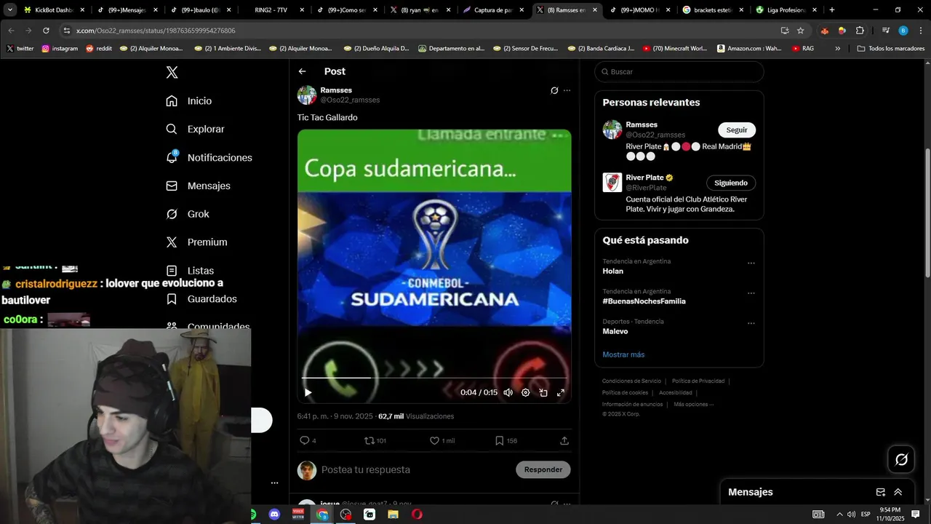Open the tab search dropdown
The width and height of the screenshot is (931, 524).
10,10
